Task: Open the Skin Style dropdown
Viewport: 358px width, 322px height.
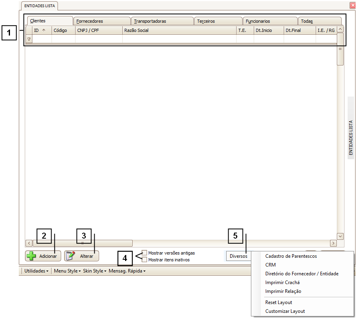Action: tap(94, 271)
